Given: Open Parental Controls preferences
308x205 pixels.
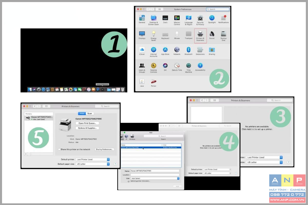Looking at the screenshot, I should [x=153, y=68].
